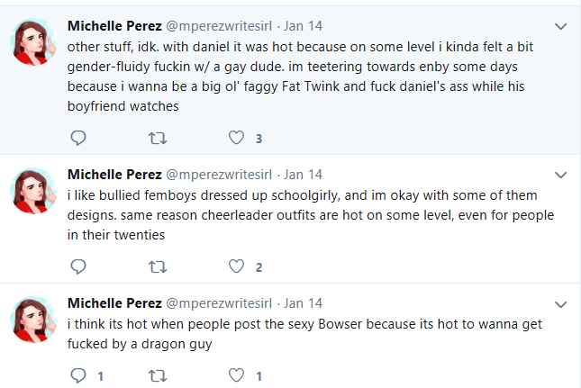Like the sexy Bowser tweet

pyautogui.click(x=236, y=375)
